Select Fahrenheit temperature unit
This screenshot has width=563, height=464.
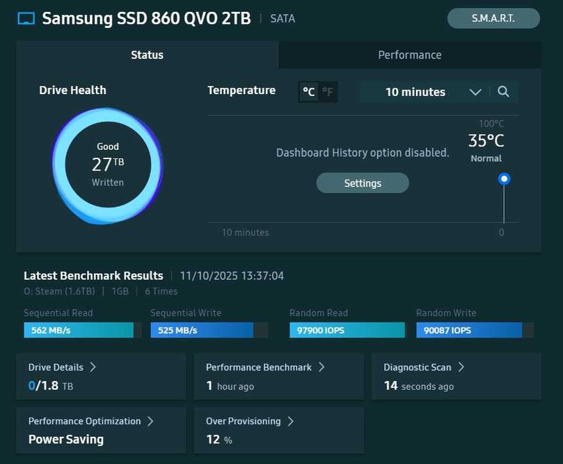pyautogui.click(x=327, y=92)
